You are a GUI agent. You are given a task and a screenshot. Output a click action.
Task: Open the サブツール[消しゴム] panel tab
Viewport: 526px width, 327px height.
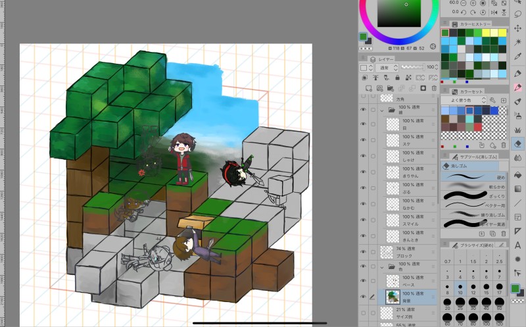tap(475, 157)
